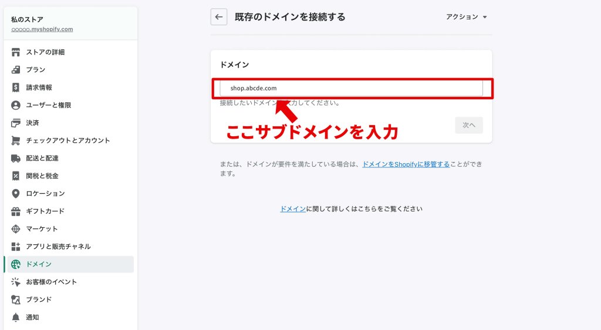The image size is (601, 330).
Task: Go back using the arrow button
Action: pos(219,17)
